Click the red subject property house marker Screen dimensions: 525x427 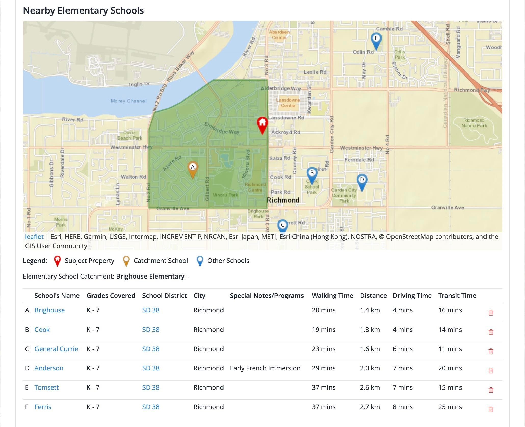[x=262, y=124]
